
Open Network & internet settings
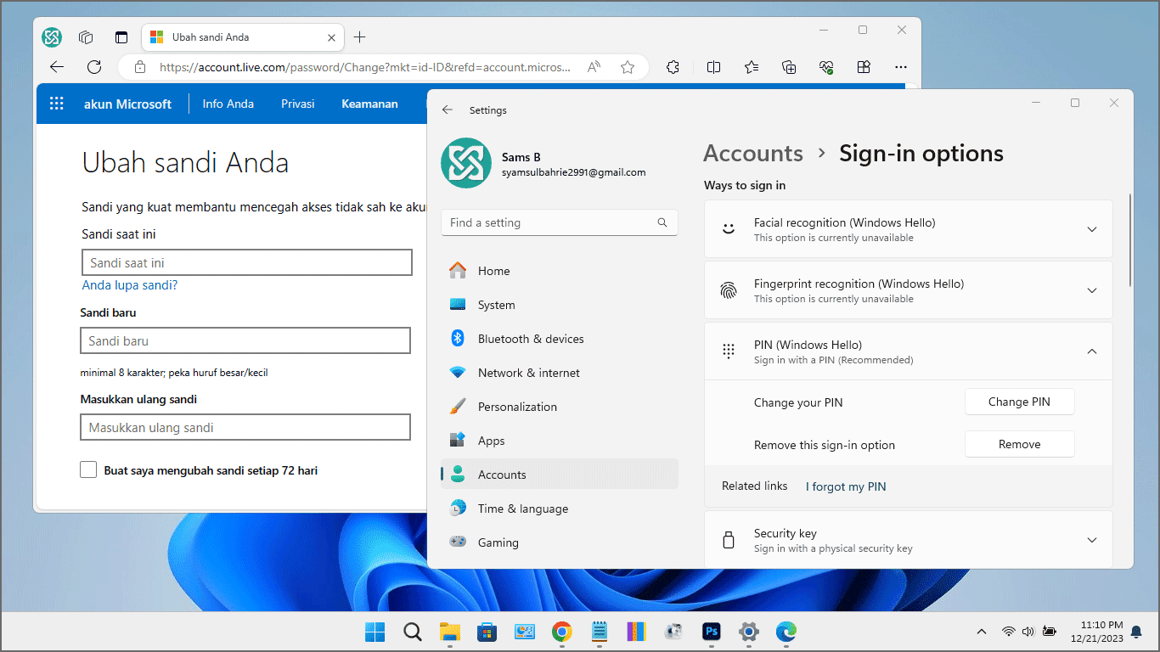560,373
